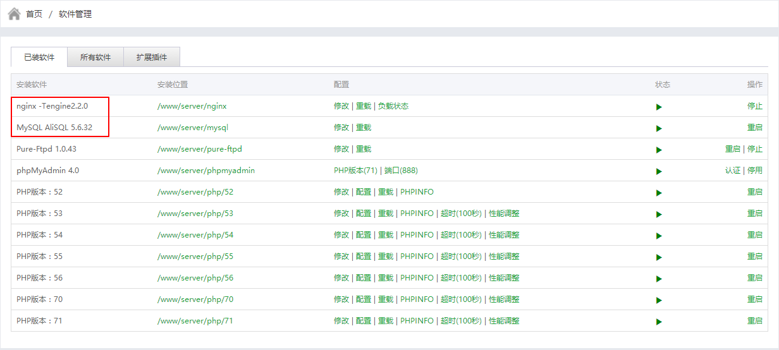This screenshot has height=350, width=779.
Task: Click 停止 for Pure-Ftpd
Action: pos(755,149)
